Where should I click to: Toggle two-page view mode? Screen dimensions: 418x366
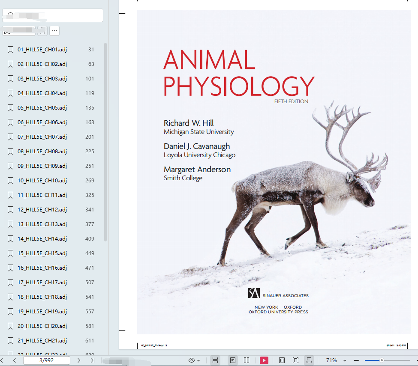click(247, 360)
